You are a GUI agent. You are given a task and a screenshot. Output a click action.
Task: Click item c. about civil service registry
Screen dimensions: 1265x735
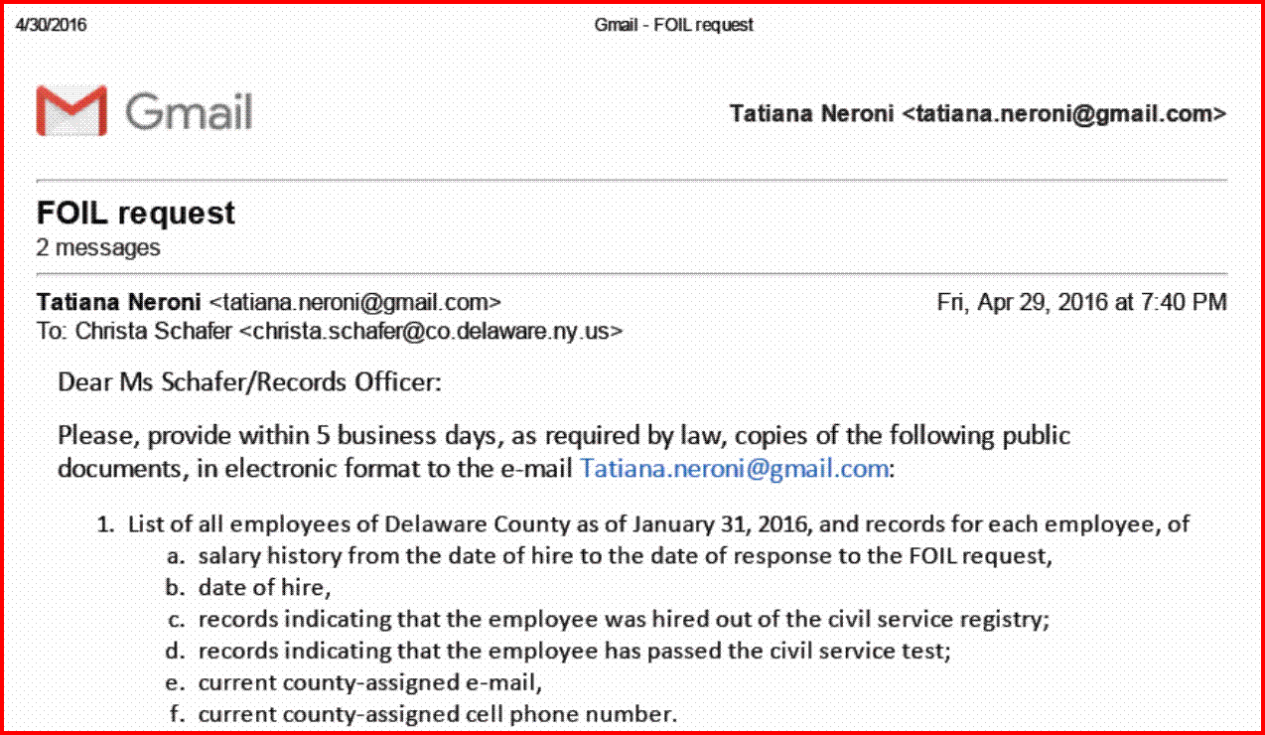(624, 619)
